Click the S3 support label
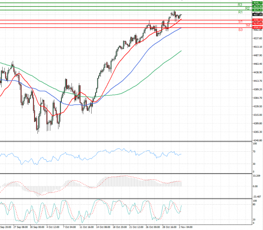 pos(240,30)
